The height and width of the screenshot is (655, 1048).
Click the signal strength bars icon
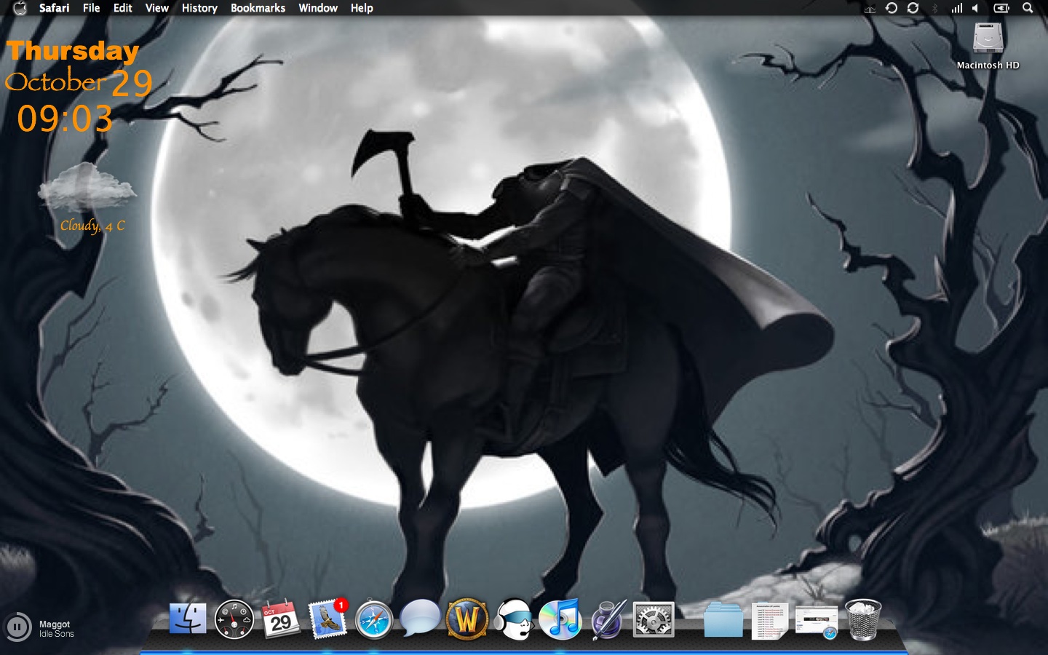pyautogui.click(x=956, y=8)
